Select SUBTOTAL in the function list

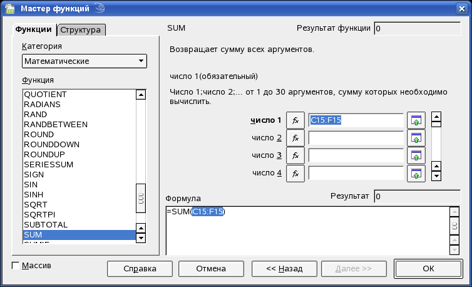pos(46,224)
